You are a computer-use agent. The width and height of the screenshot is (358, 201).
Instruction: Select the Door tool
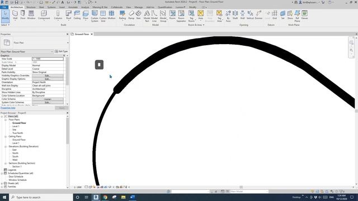(23, 15)
